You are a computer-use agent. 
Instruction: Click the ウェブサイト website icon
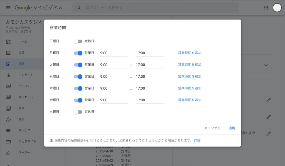(8, 141)
